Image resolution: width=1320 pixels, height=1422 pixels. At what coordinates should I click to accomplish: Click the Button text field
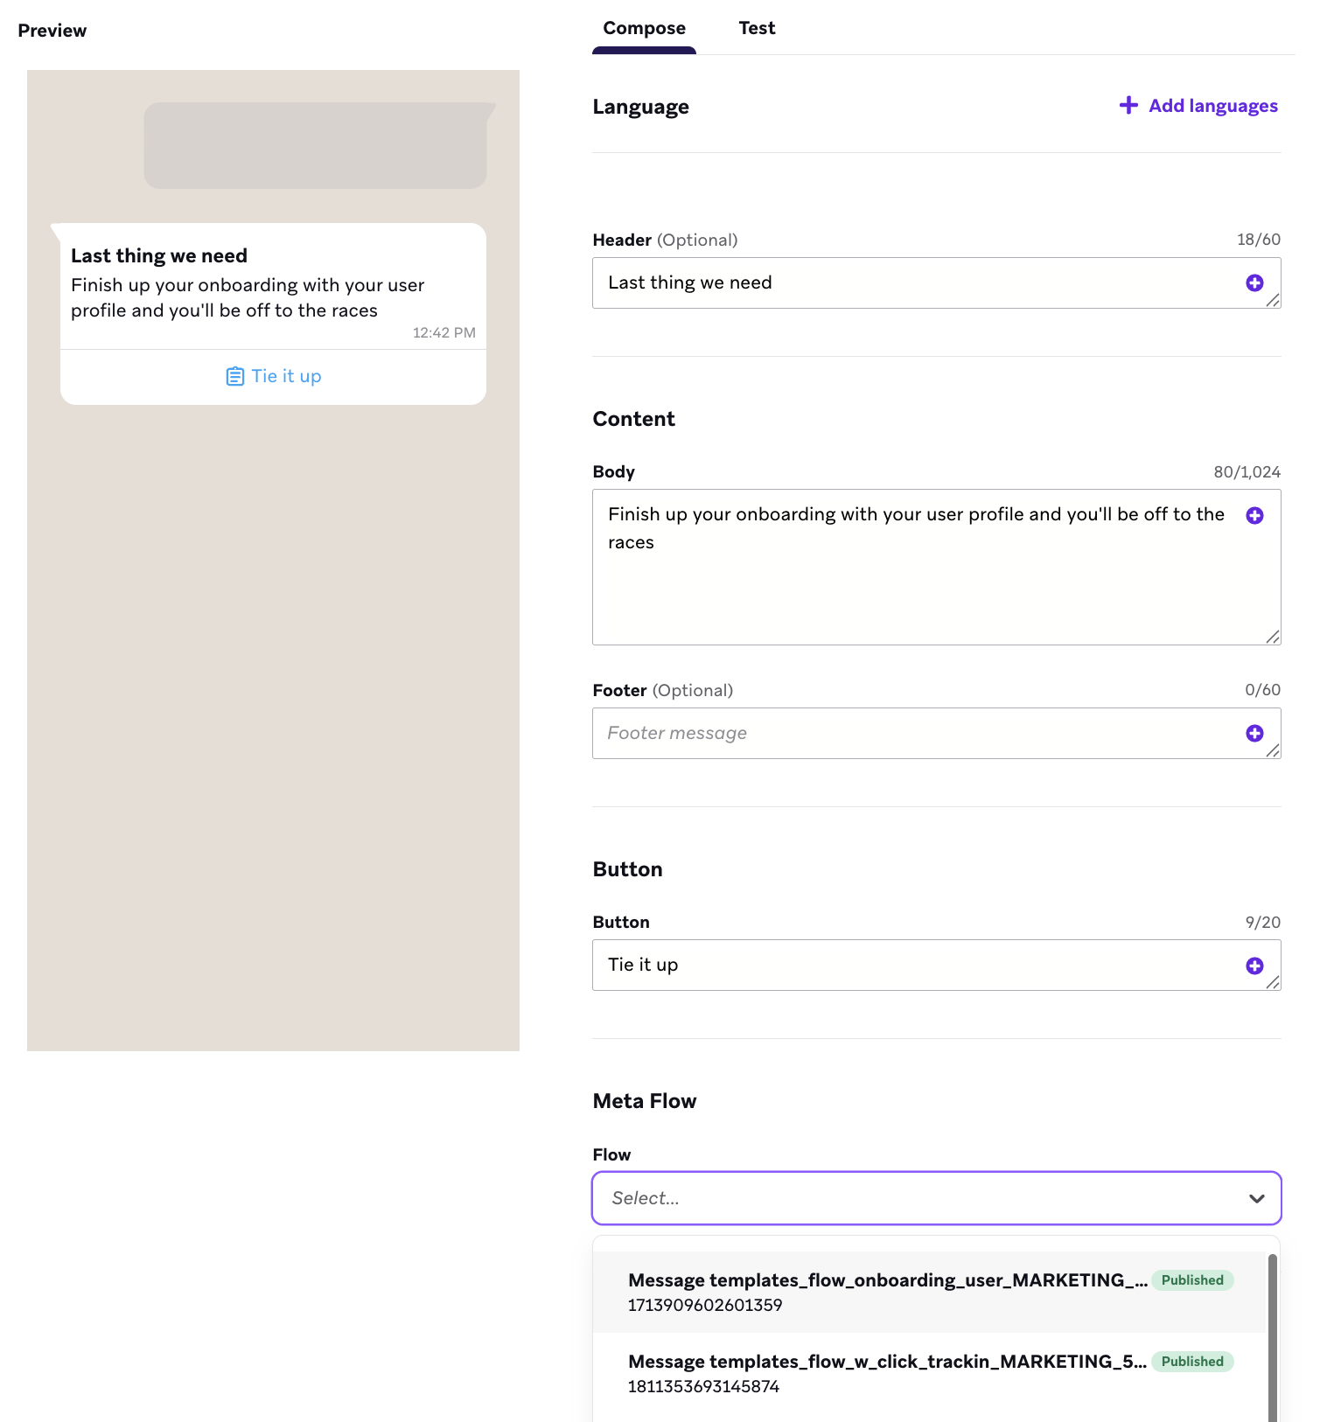(918, 965)
